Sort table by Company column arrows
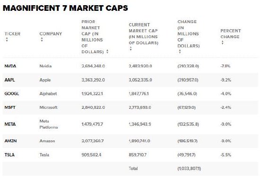 (x=42, y=40)
